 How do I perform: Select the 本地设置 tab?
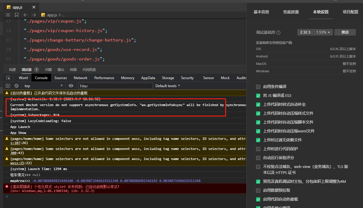click(x=321, y=12)
